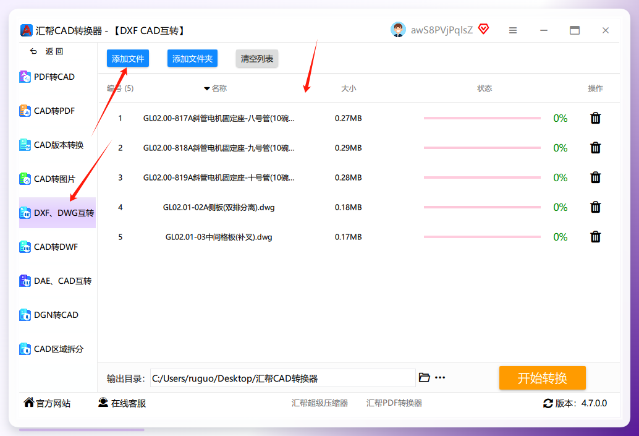639x436 pixels.
Task: Sort the list by 名称 column
Action: [x=216, y=88]
